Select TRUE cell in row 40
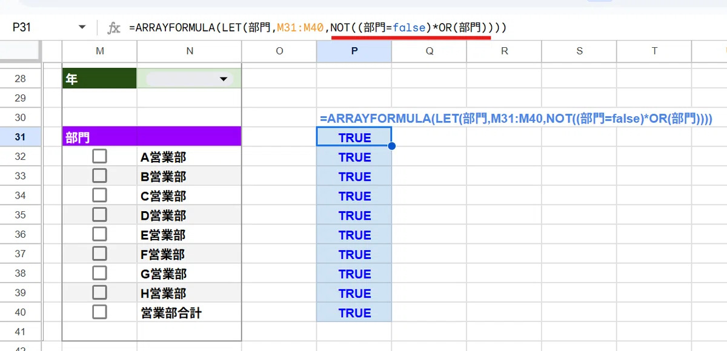This screenshot has width=727, height=351. (x=354, y=312)
